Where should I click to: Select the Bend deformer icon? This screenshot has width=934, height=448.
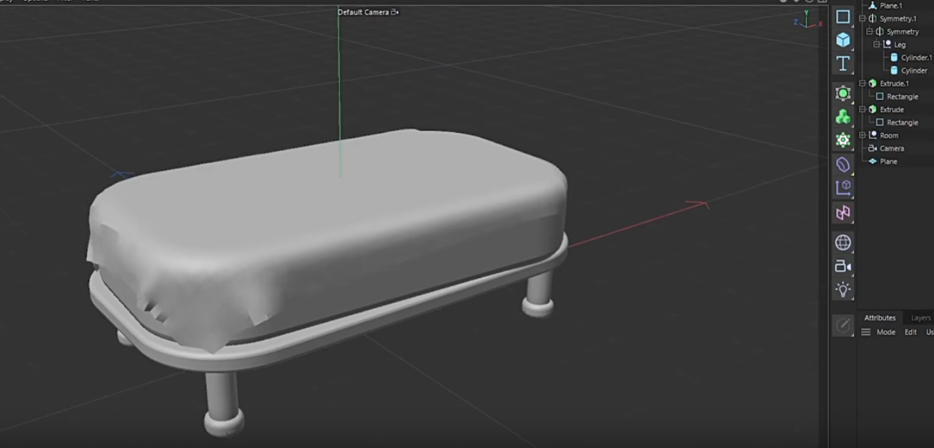pyautogui.click(x=843, y=164)
